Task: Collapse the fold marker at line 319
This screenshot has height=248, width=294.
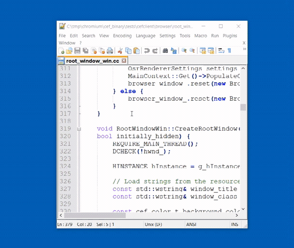Action: 79,129
